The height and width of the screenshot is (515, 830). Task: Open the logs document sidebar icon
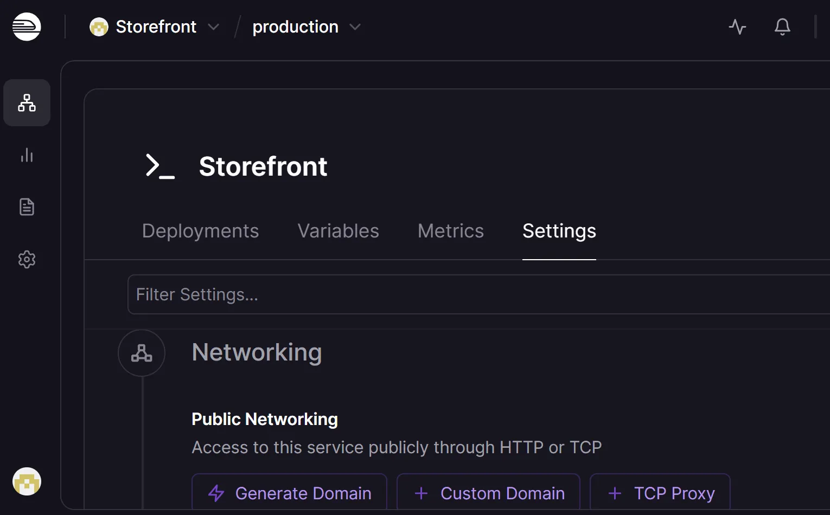tap(27, 207)
